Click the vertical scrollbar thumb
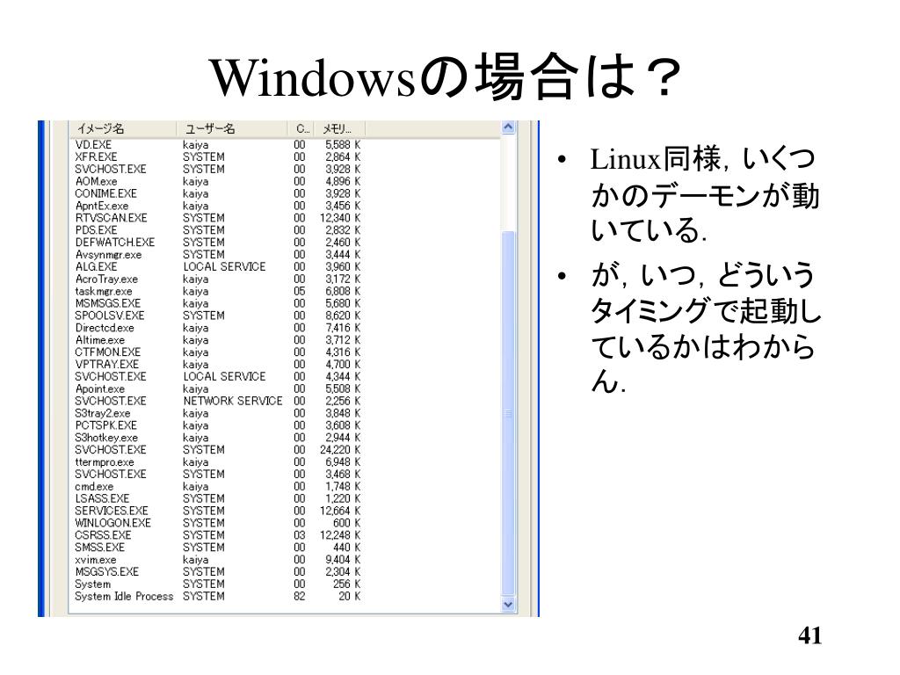 point(508,413)
